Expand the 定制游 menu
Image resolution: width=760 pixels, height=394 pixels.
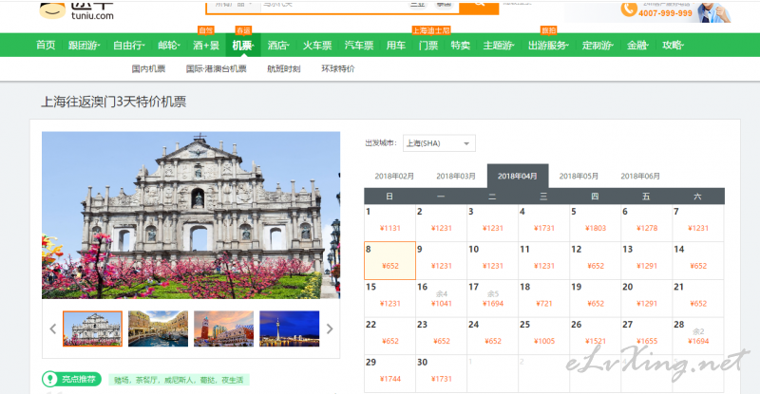(x=598, y=46)
